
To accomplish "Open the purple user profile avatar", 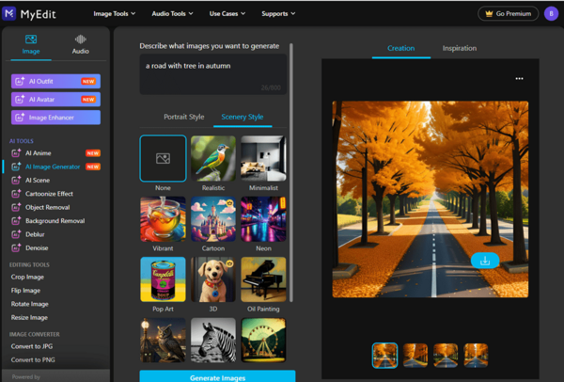I will tap(551, 14).
